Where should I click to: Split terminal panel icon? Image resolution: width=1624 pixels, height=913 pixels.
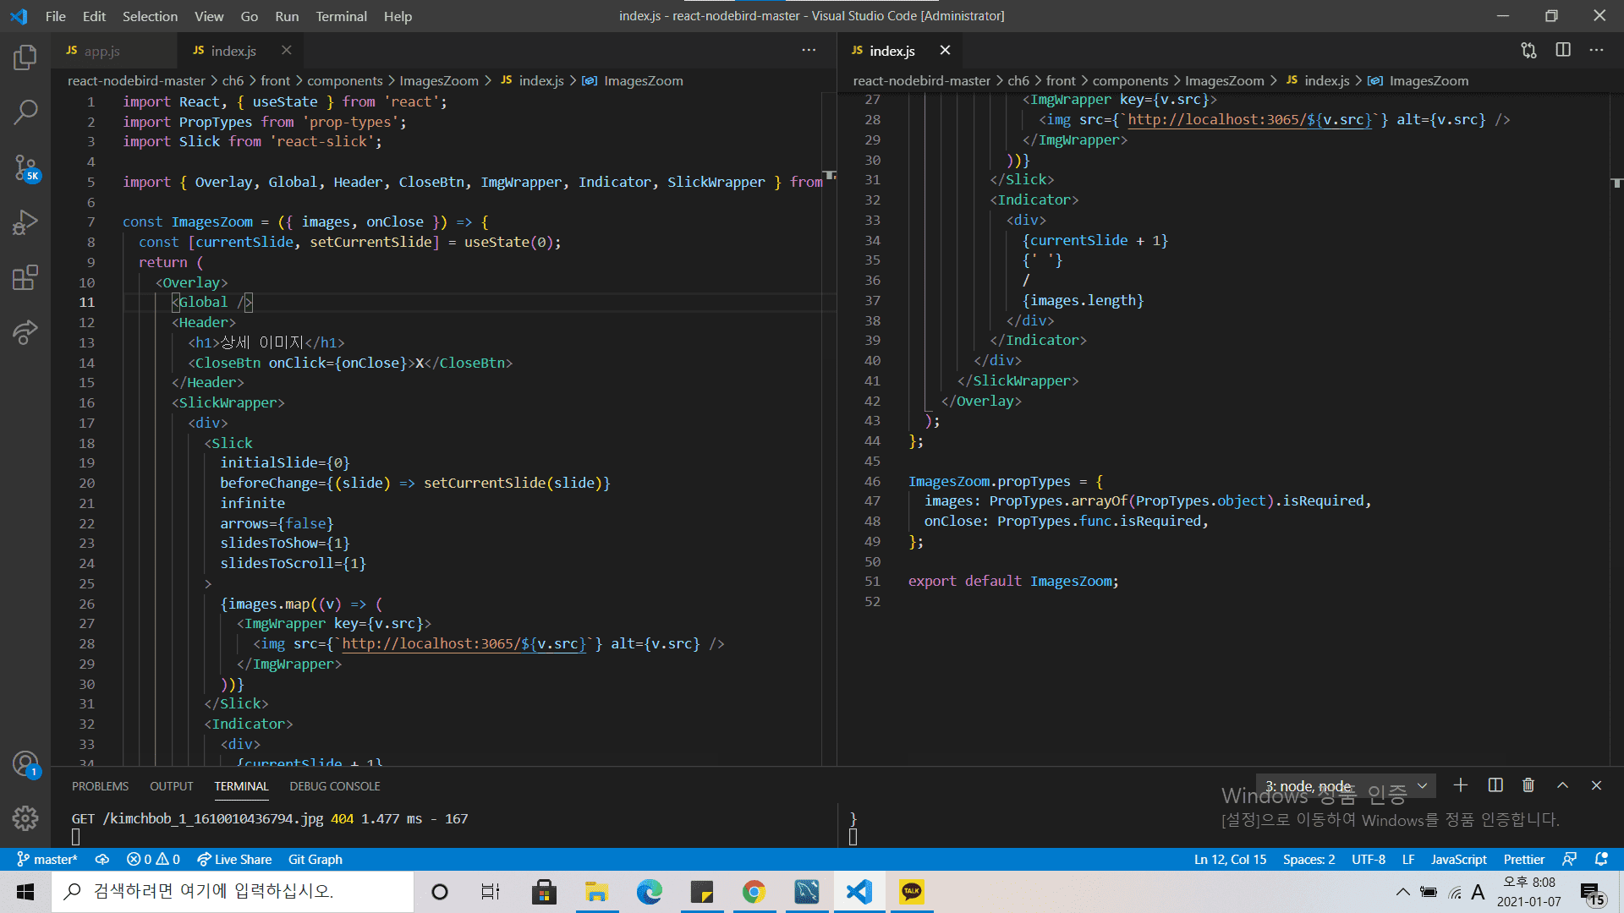click(1495, 785)
